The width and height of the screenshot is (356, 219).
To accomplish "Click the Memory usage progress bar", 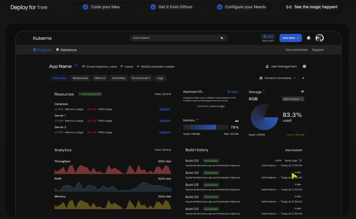I will (x=206, y=127).
